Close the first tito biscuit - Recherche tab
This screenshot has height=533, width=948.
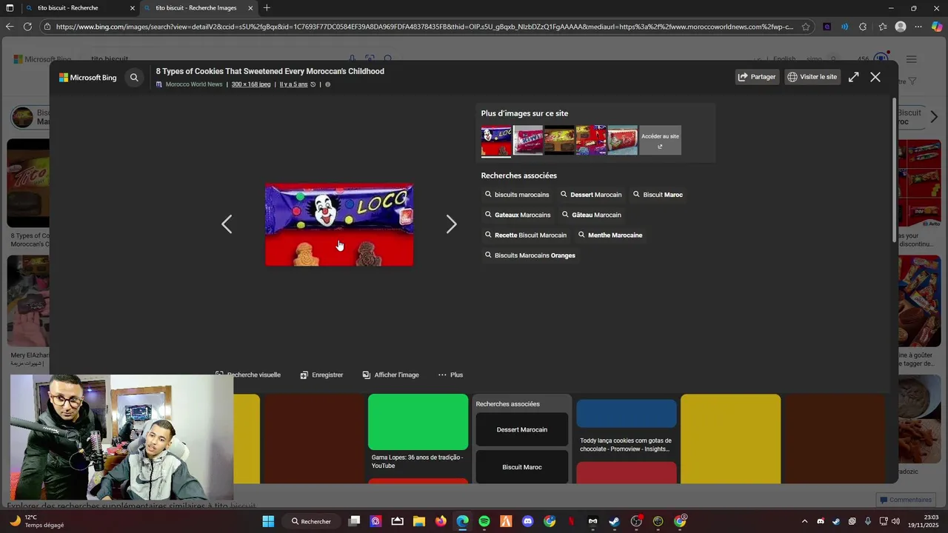[x=133, y=8]
